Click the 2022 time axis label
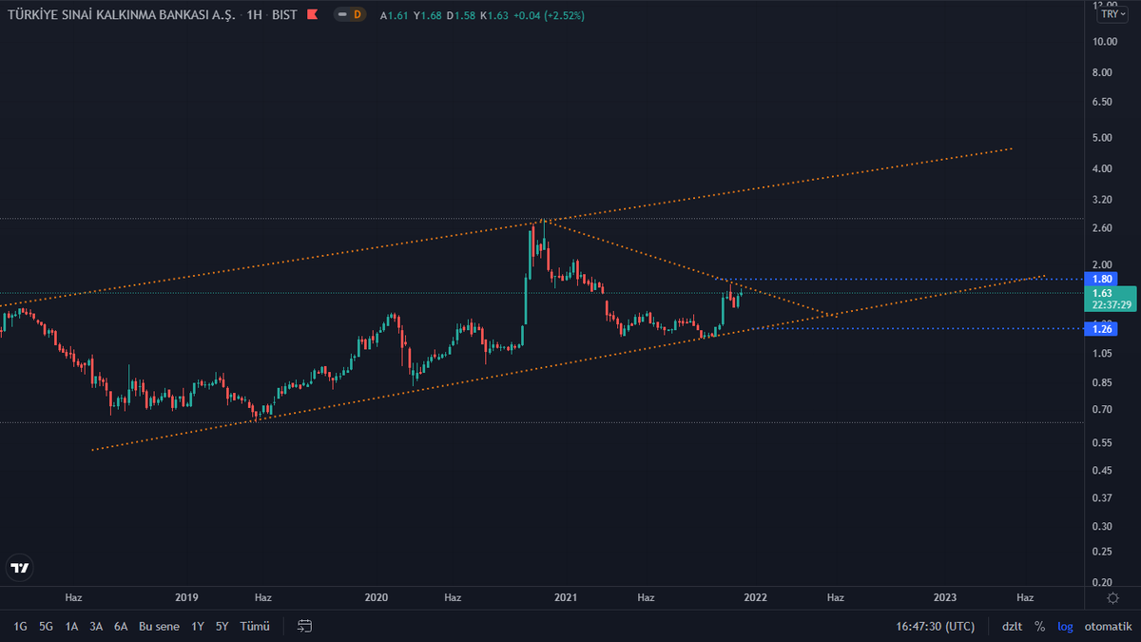 [x=756, y=598]
